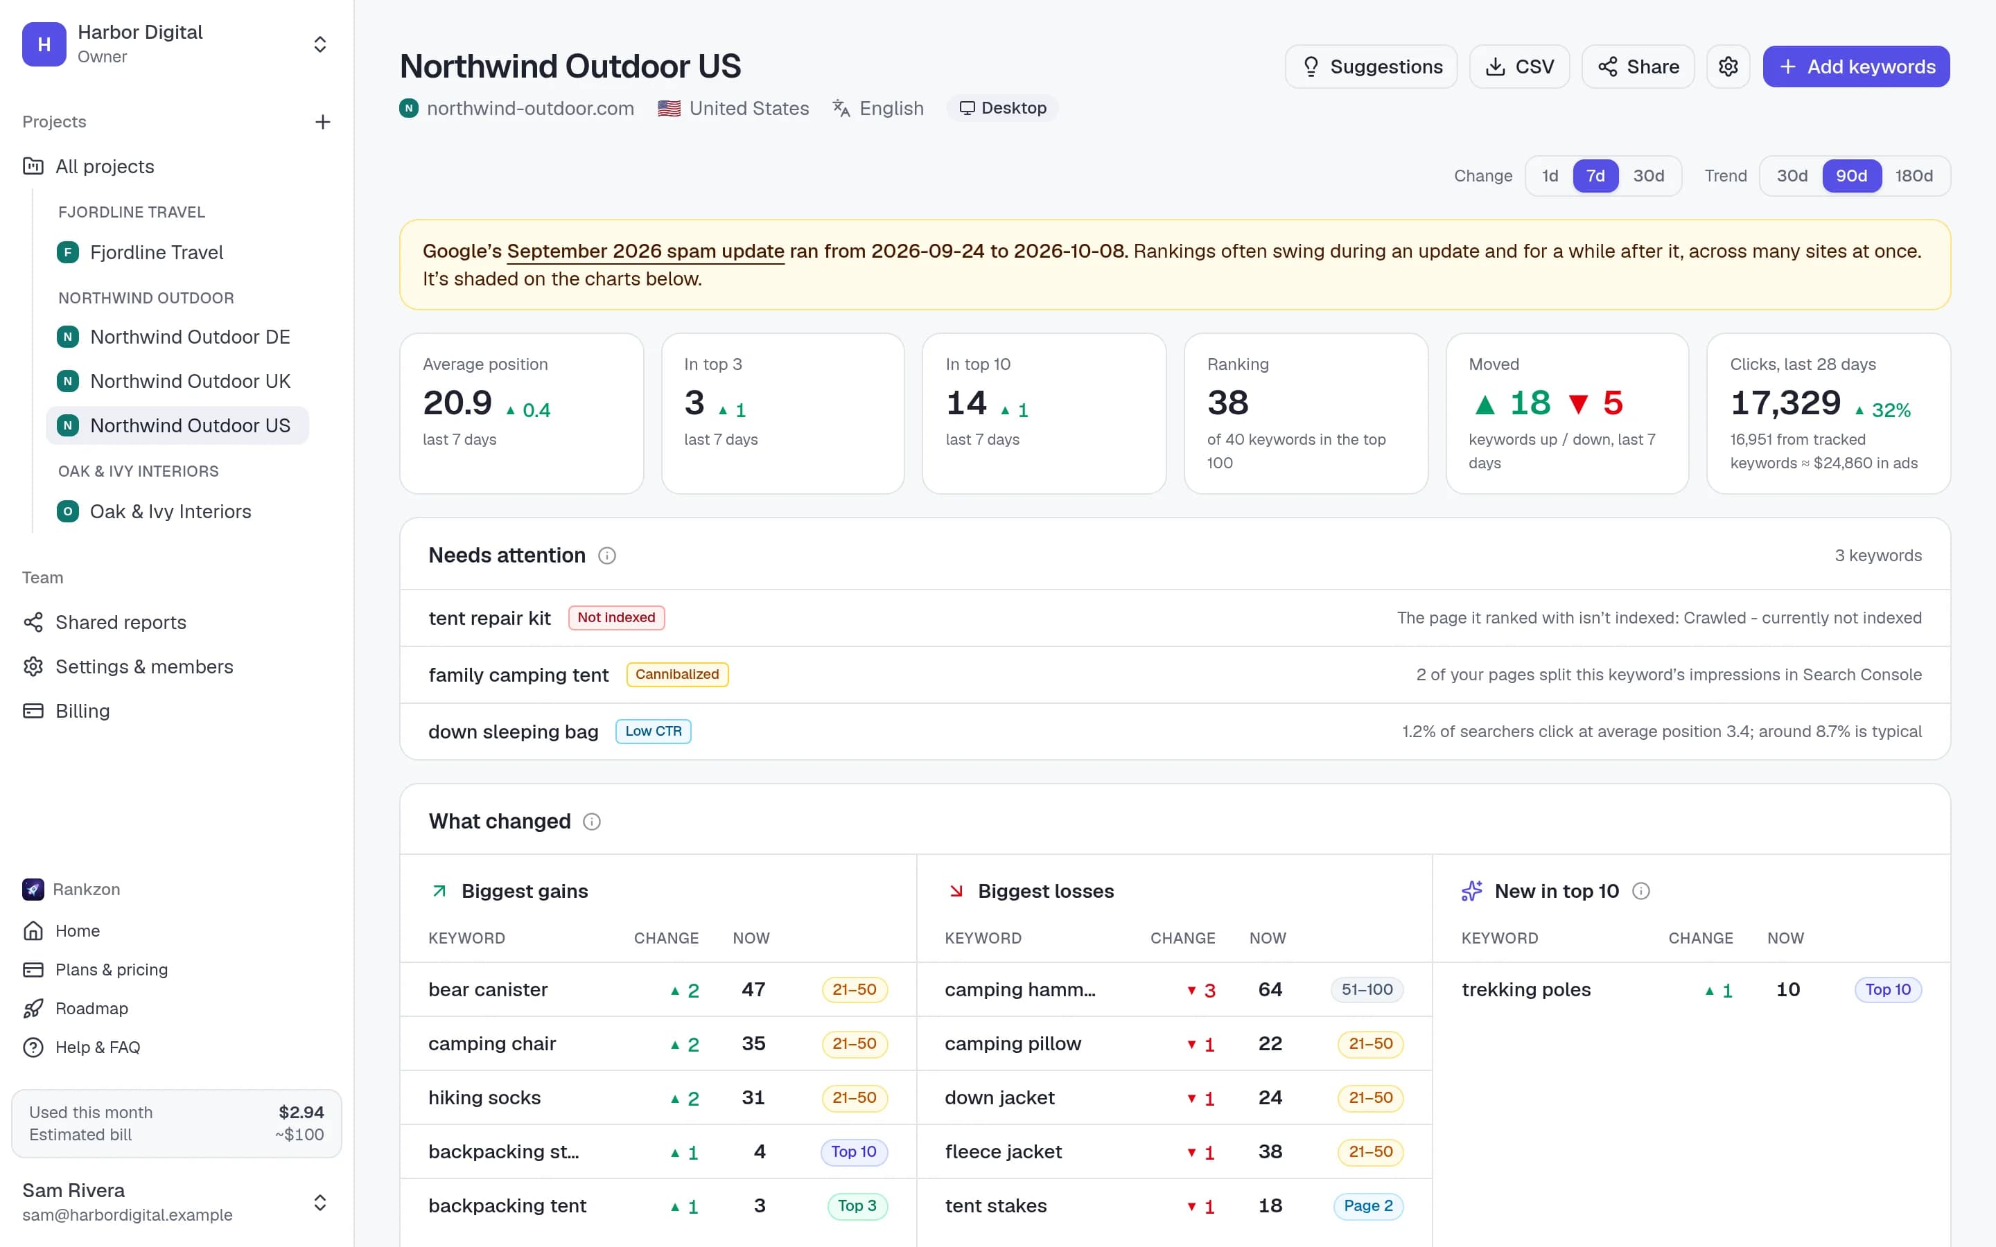
Task: Click the Shared reports share icon
Action: [x=33, y=623]
